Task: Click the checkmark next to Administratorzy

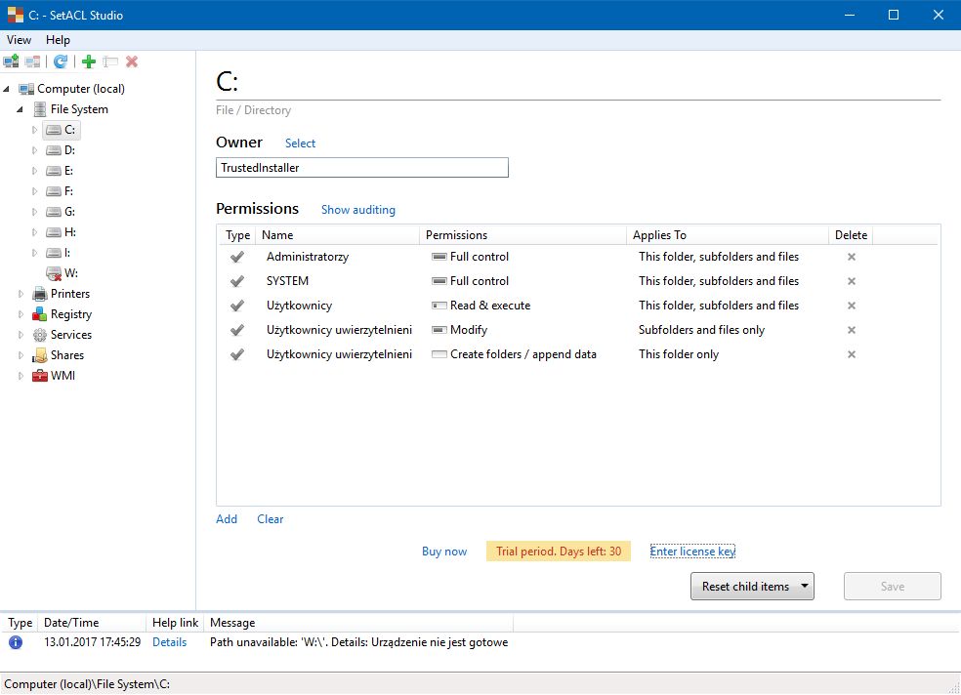Action: (x=235, y=256)
